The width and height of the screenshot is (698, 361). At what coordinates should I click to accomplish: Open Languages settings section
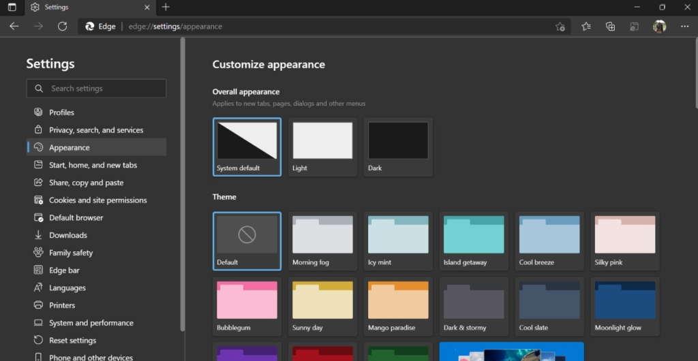(x=97, y=287)
